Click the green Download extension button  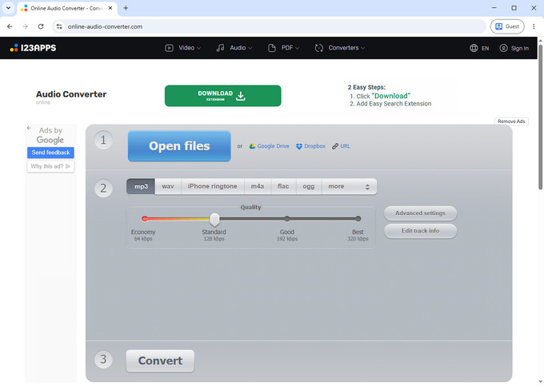click(222, 96)
